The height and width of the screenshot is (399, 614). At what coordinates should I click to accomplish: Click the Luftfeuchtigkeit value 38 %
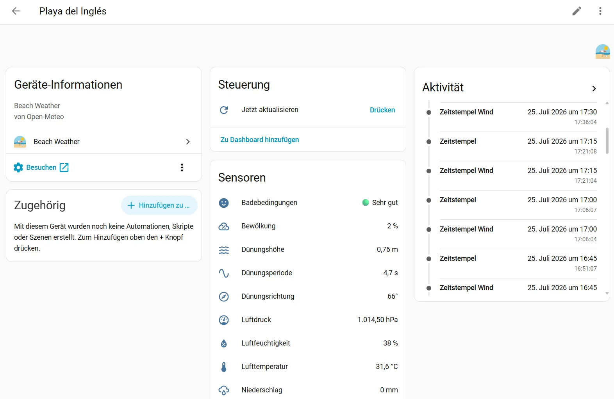(391, 343)
